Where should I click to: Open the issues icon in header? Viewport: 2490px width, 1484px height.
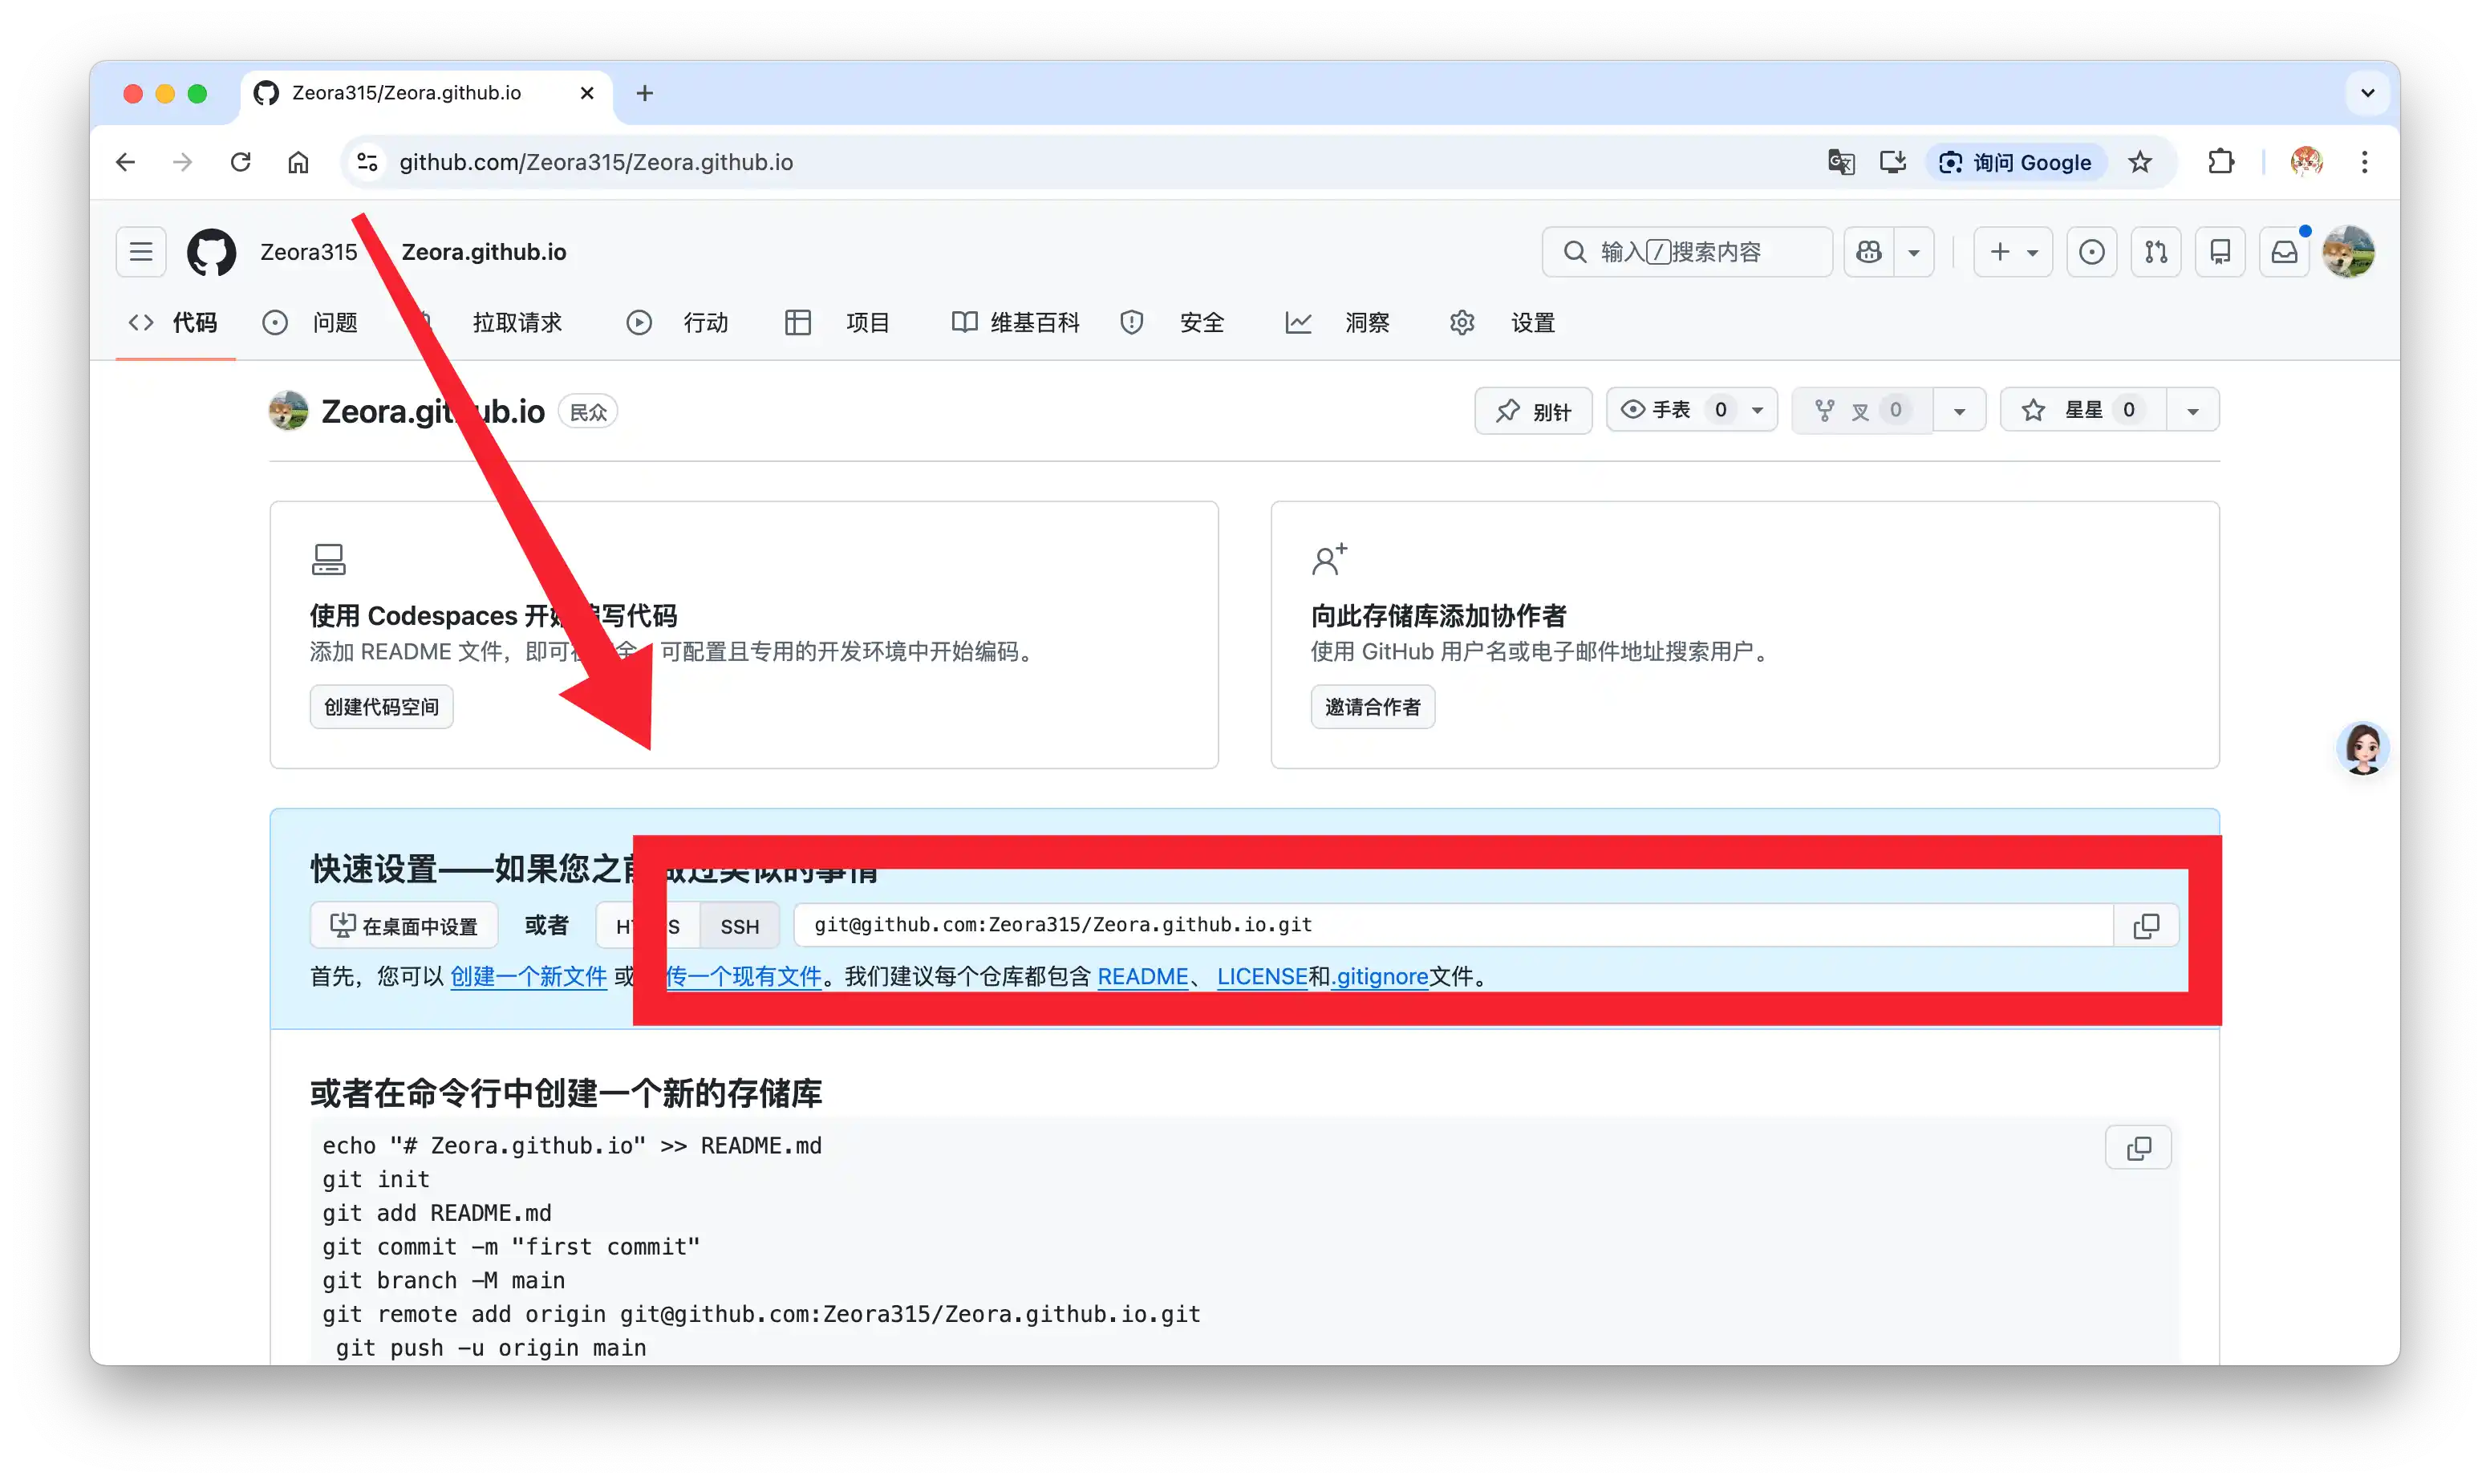[2091, 252]
